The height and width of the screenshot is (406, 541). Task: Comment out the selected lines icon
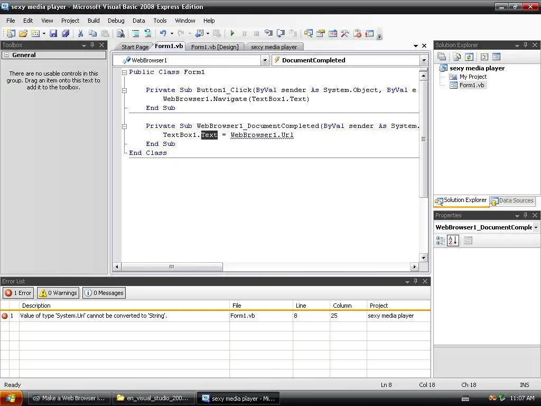[136, 33]
